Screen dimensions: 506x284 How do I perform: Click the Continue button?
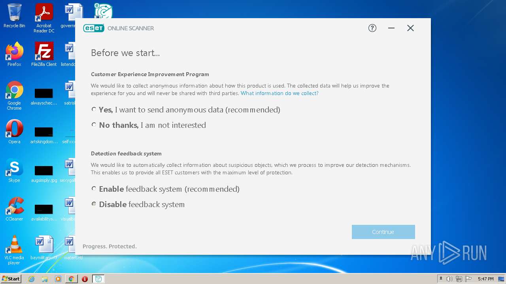click(383, 232)
